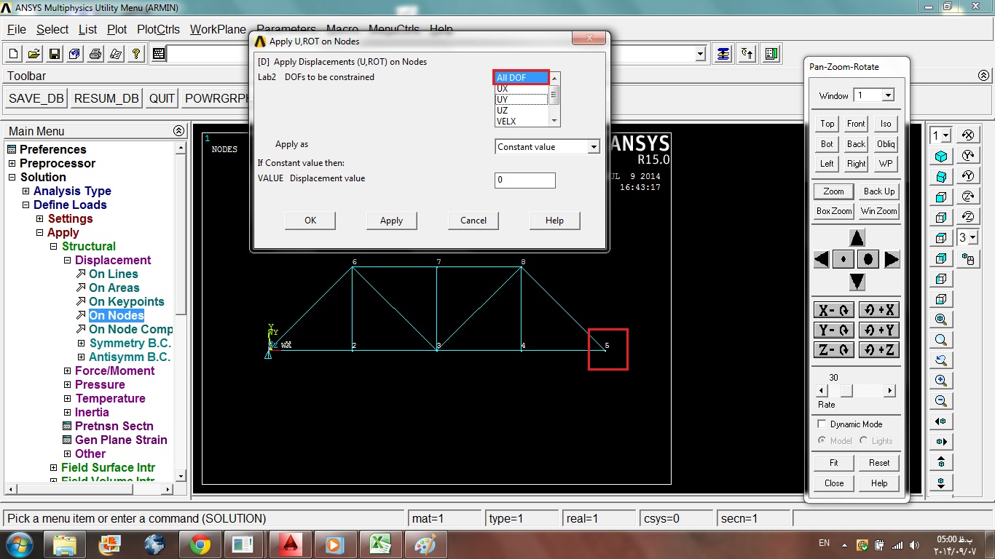
Task: Click the rotate about X axis icon
Action: click(x=968, y=135)
